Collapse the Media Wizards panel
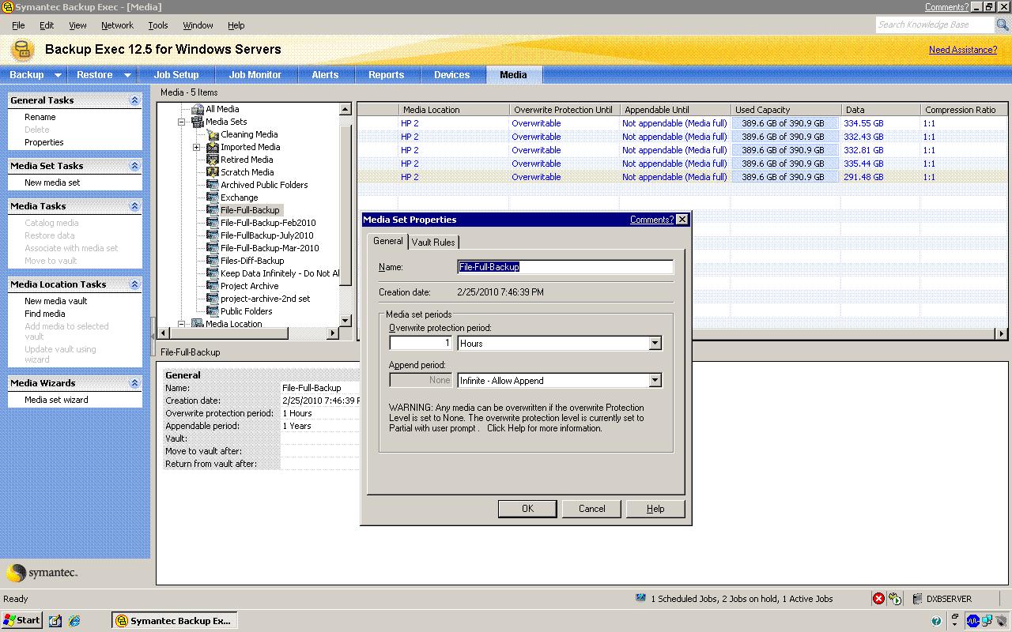Image resolution: width=1012 pixels, height=632 pixels. click(x=134, y=383)
